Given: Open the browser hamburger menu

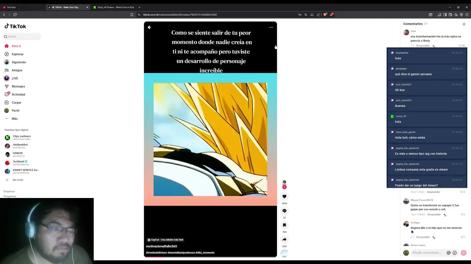Looking at the screenshot, I should (x=467, y=15).
